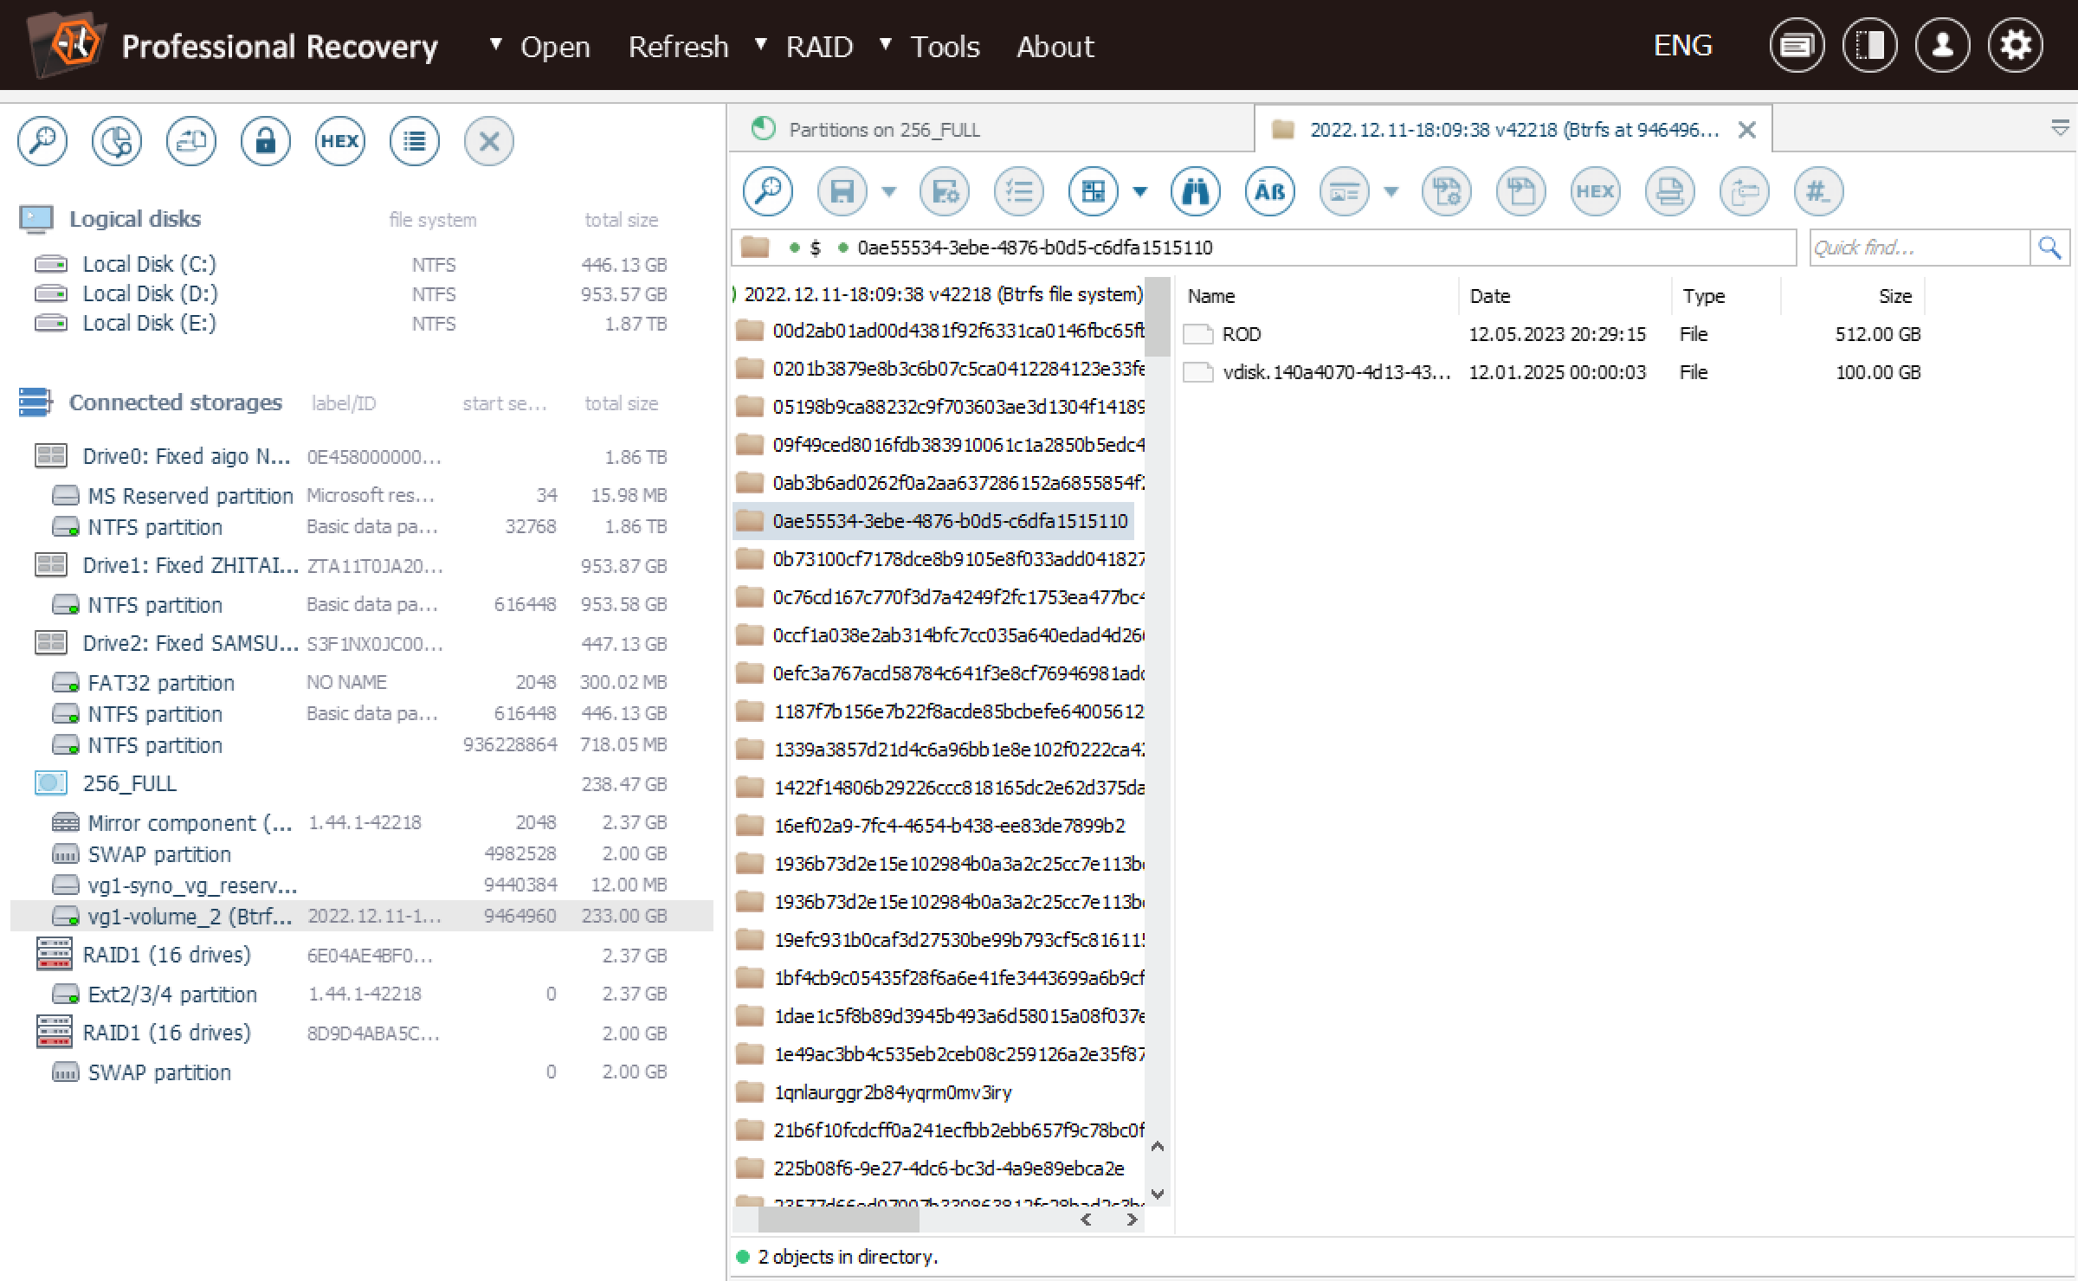2078x1281 pixels.
Task: Click the log window icon in top bar
Action: (x=1797, y=45)
